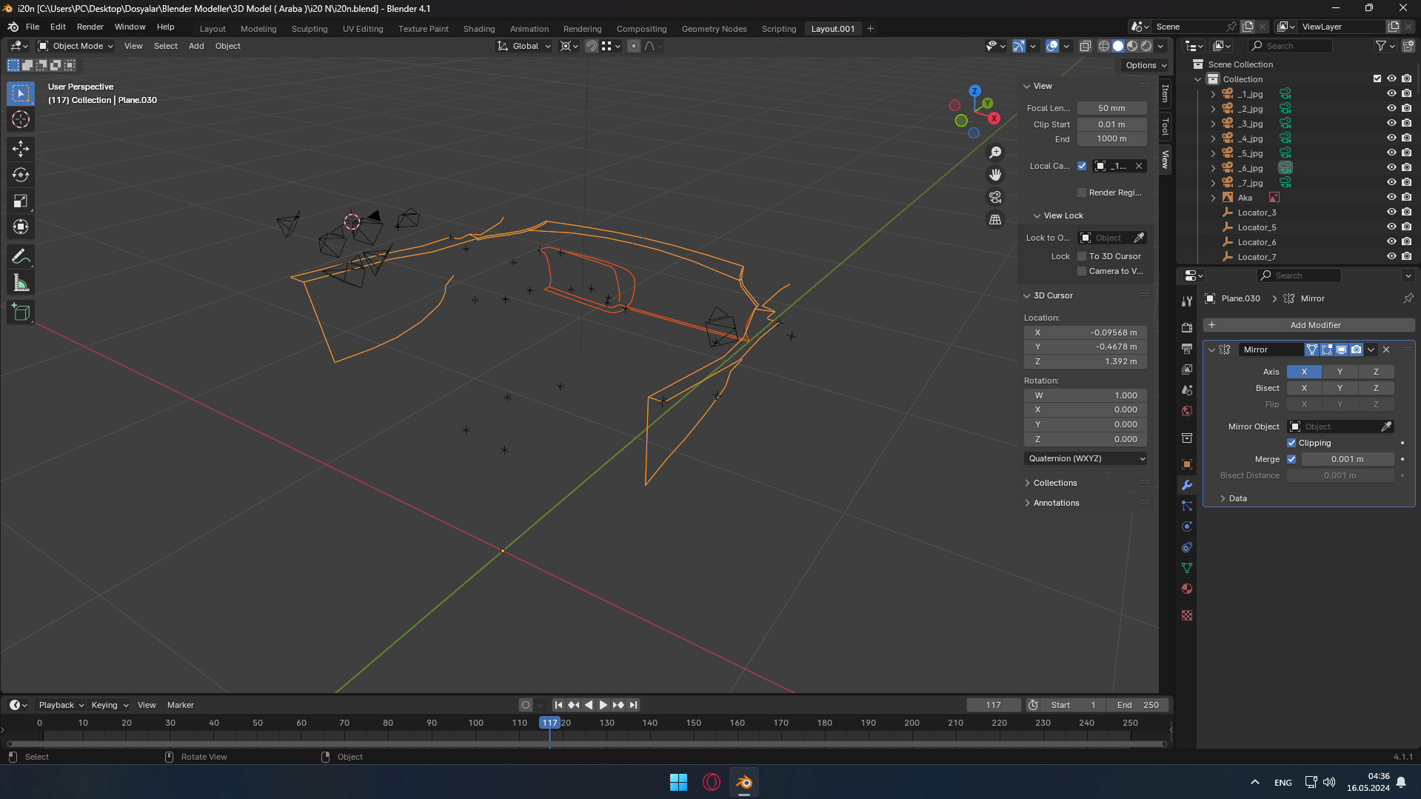The height and width of the screenshot is (799, 1421).
Task: Toggle camera view in viewport
Action: (x=995, y=197)
